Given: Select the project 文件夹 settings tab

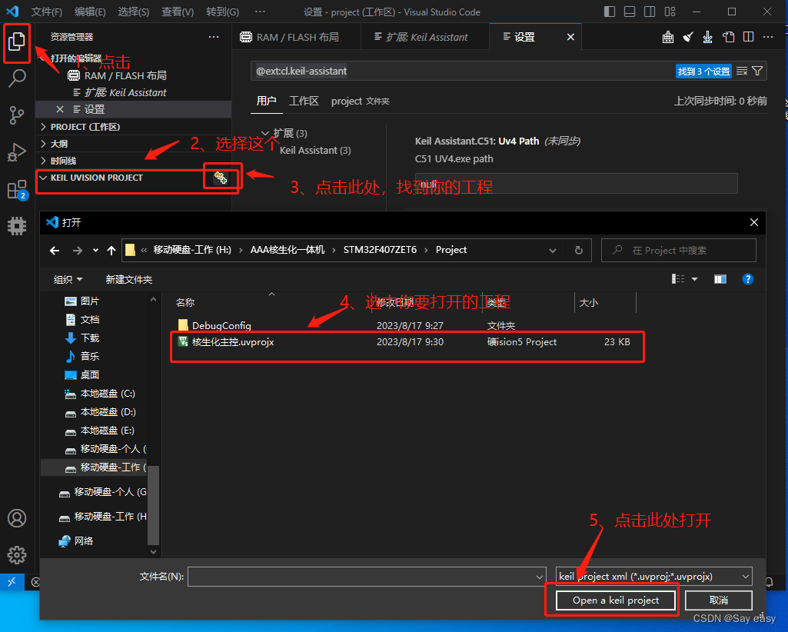Looking at the screenshot, I should 360,101.
